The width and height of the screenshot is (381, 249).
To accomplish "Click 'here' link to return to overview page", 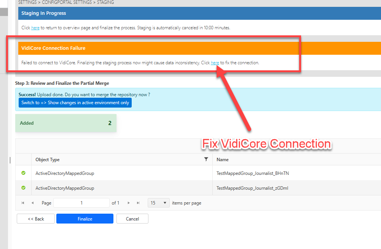I will pos(35,28).
